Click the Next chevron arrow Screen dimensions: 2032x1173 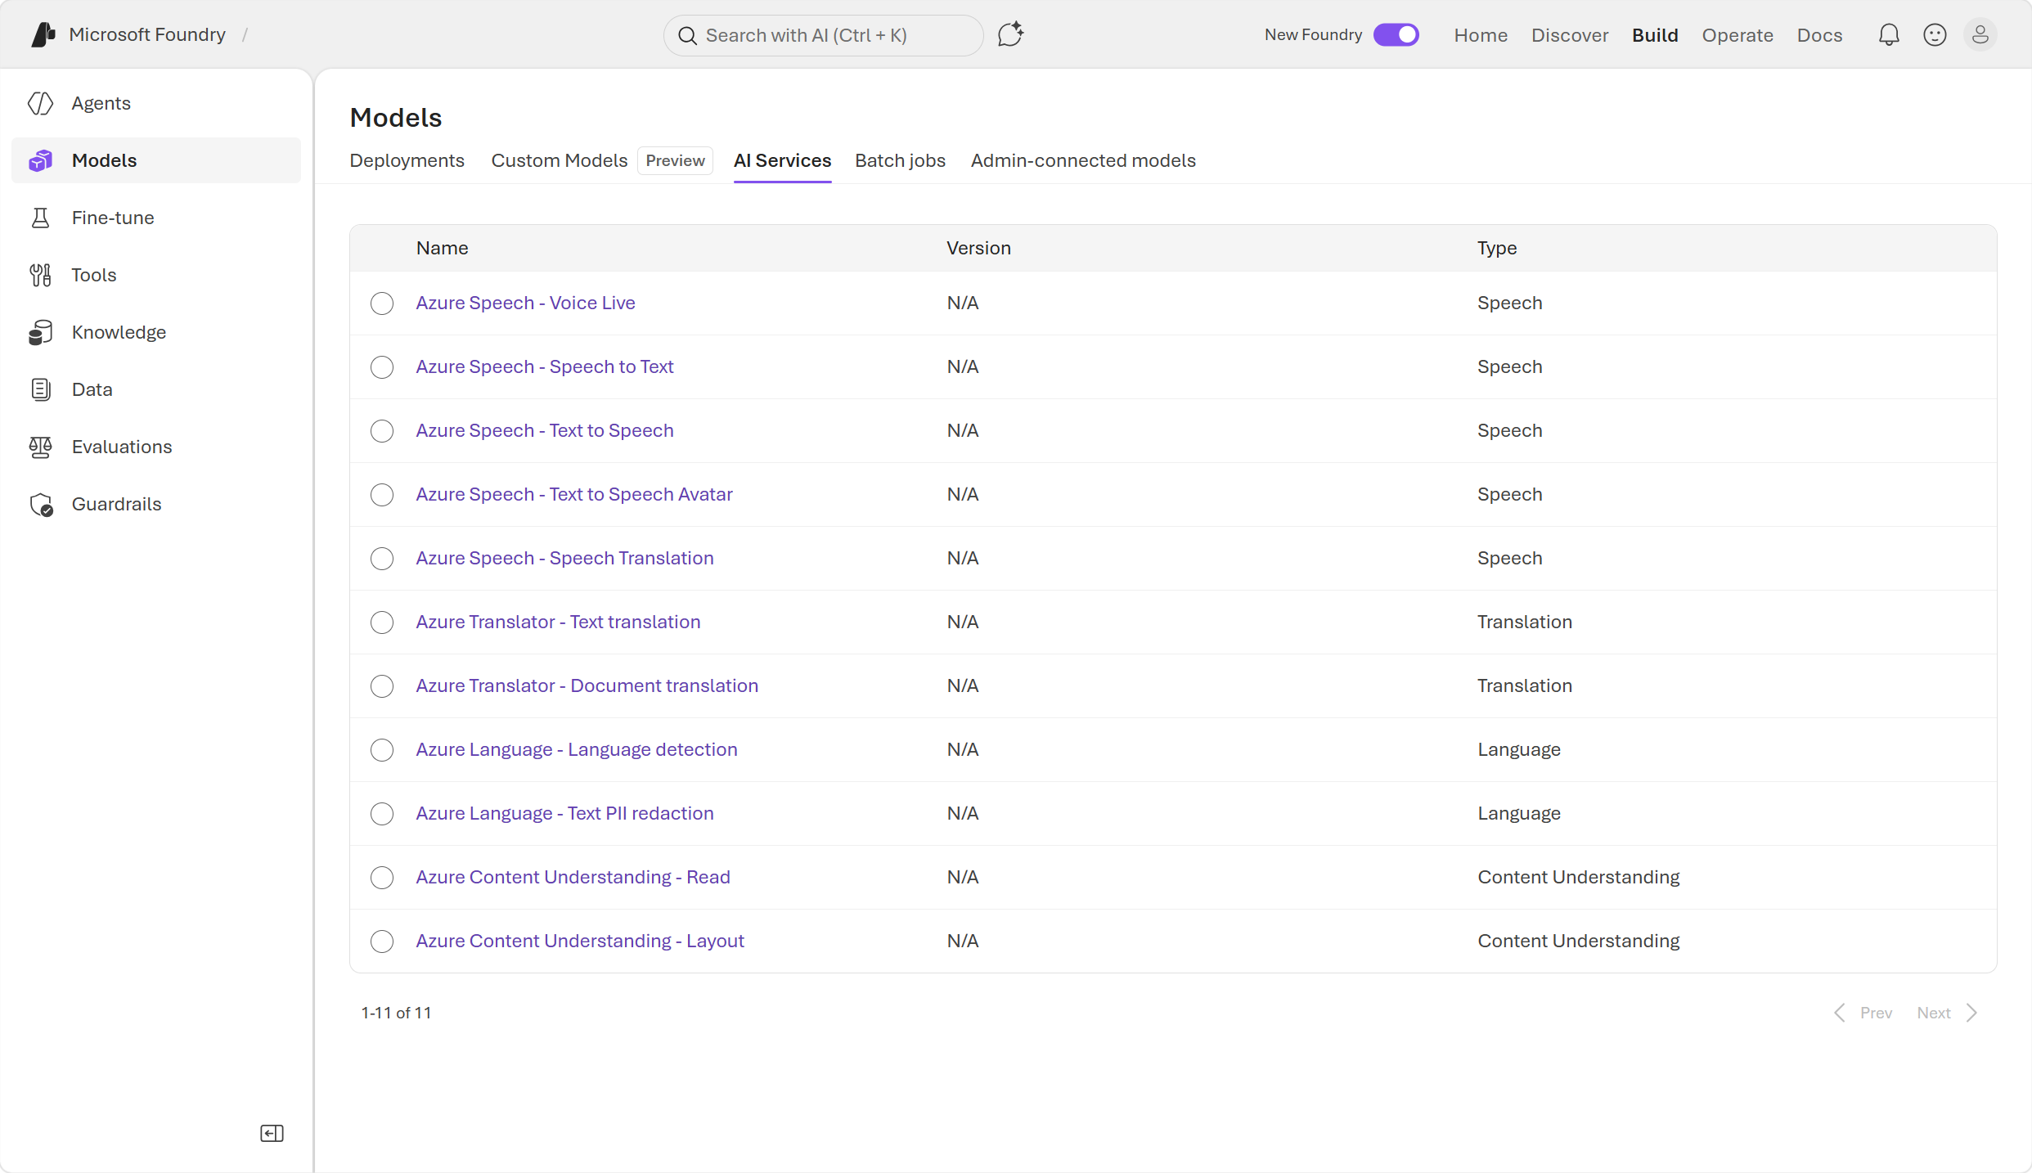[x=1972, y=1013]
